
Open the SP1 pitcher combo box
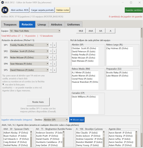pyautogui.click(x=29, y=45)
